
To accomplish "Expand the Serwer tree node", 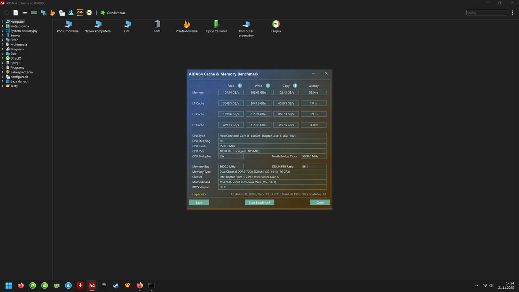I will point(2,35).
